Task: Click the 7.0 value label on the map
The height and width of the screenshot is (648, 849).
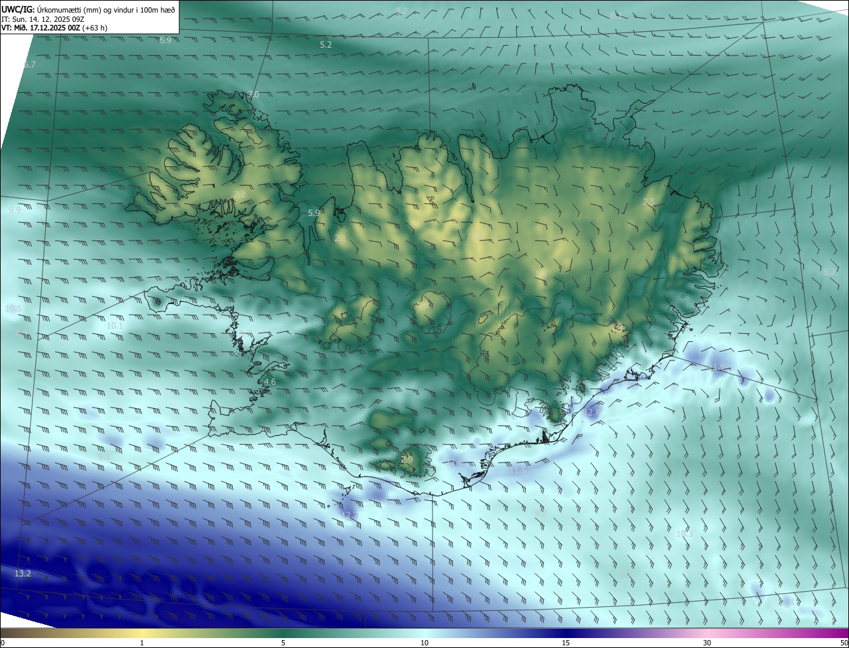Action: click(x=253, y=95)
